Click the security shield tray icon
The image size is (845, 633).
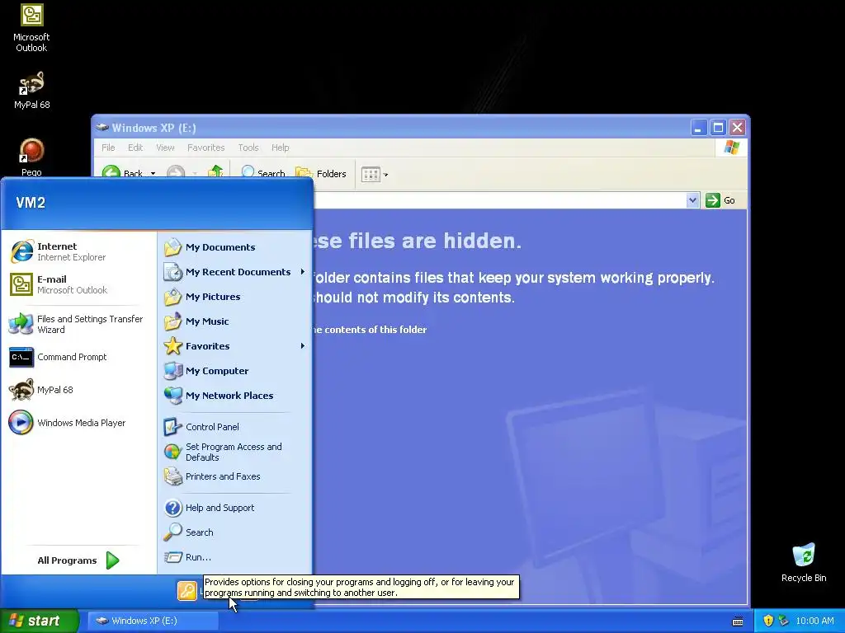pyautogui.click(x=768, y=621)
